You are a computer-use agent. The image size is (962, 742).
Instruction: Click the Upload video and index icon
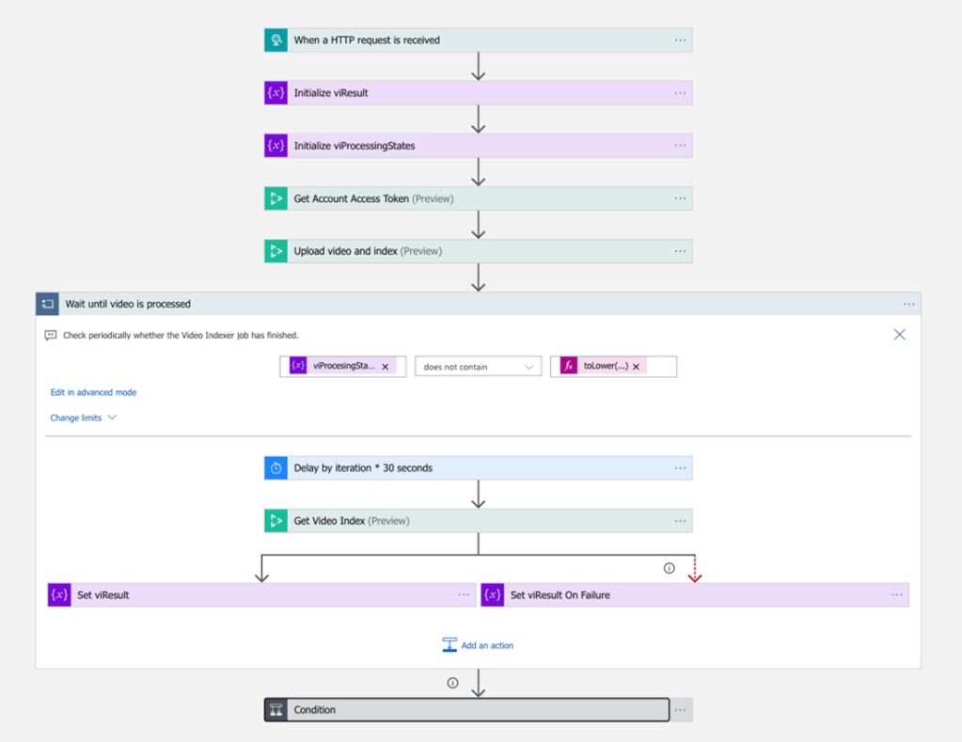[276, 251]
